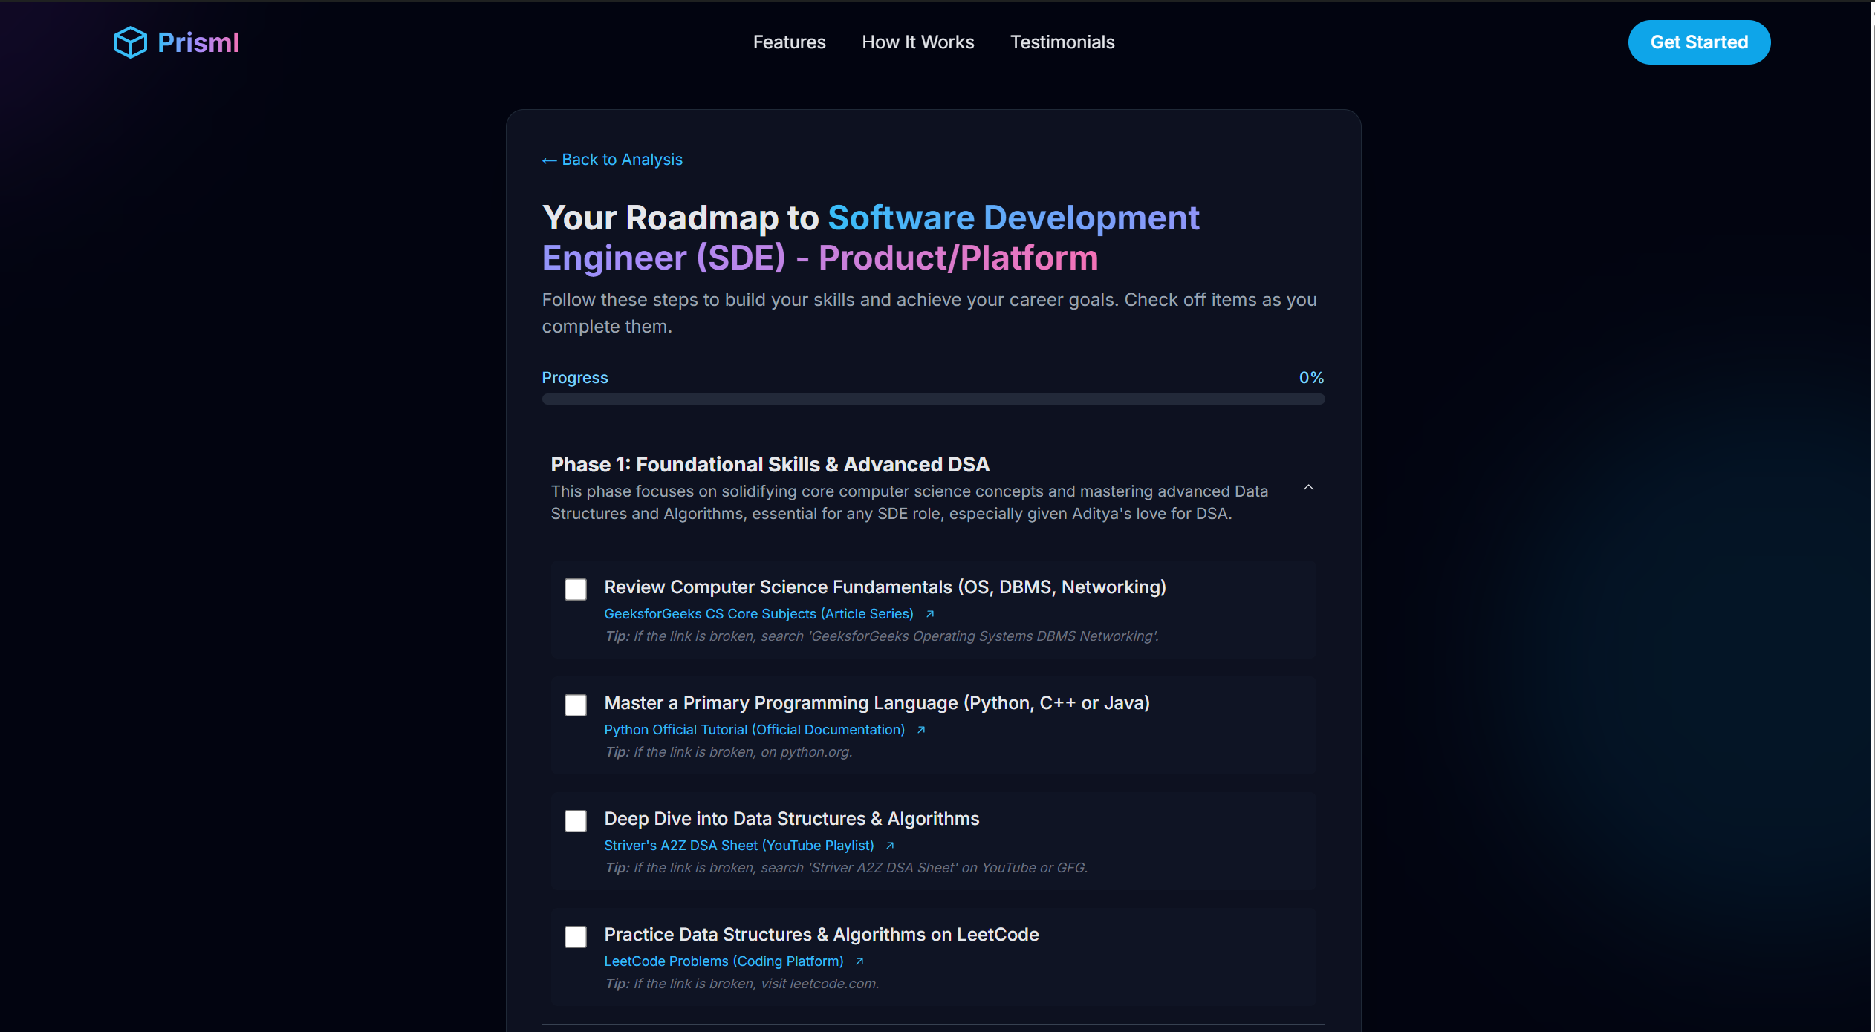1875x1032 pixels.
Task: Click the Prisml cube logo icon
Action: pos(130,42)
